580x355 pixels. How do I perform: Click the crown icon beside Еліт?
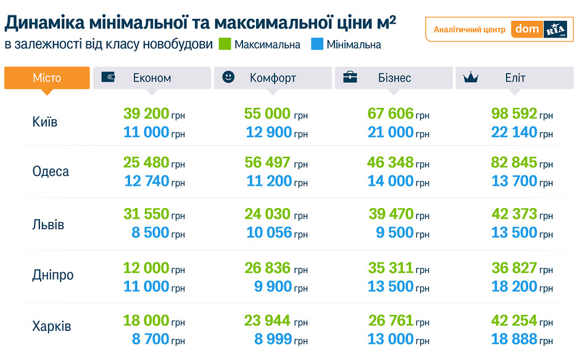click(x=471, y=78)
